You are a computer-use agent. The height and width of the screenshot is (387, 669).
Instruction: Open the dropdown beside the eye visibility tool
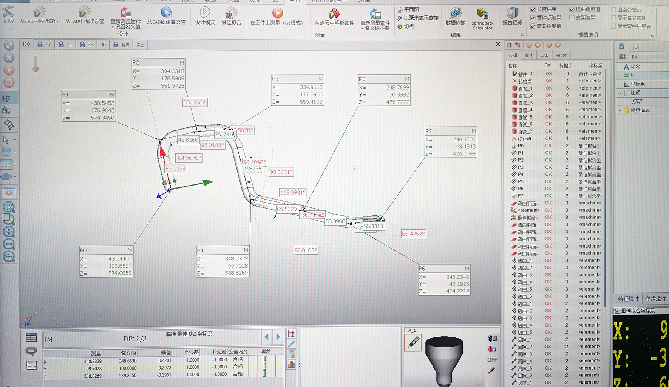click(x=15, y=176)
